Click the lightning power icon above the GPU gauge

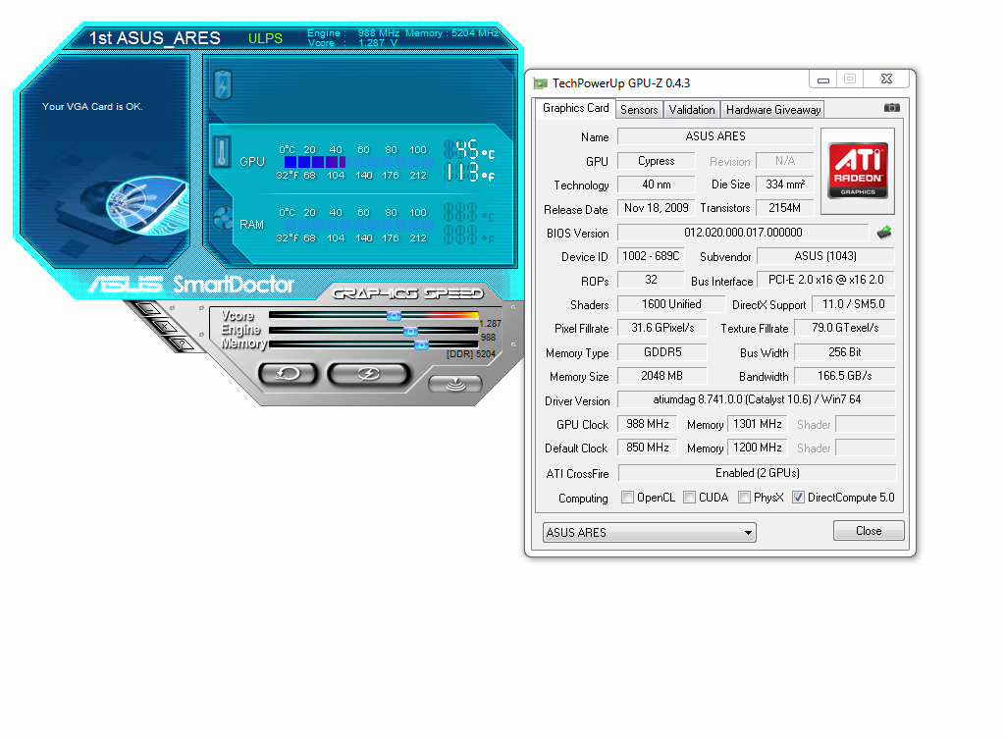pyautogui.click(x=223, y=86)
